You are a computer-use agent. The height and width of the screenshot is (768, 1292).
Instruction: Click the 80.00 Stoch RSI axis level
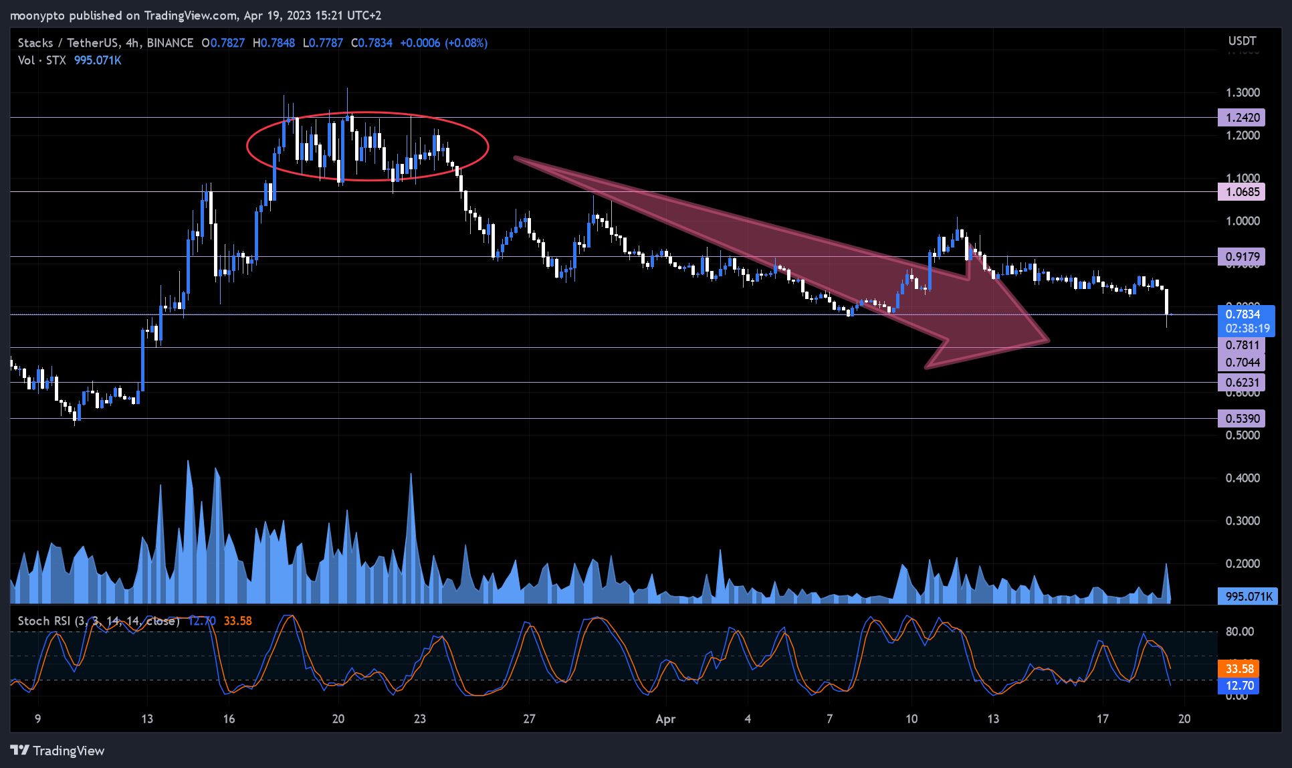point(1240,632)
